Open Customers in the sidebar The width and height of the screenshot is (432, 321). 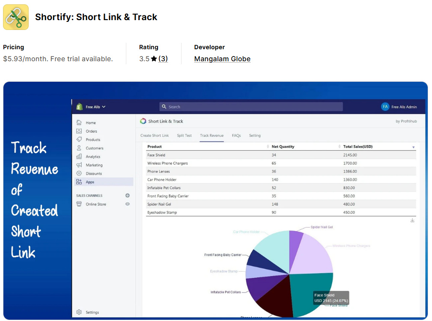95,148
